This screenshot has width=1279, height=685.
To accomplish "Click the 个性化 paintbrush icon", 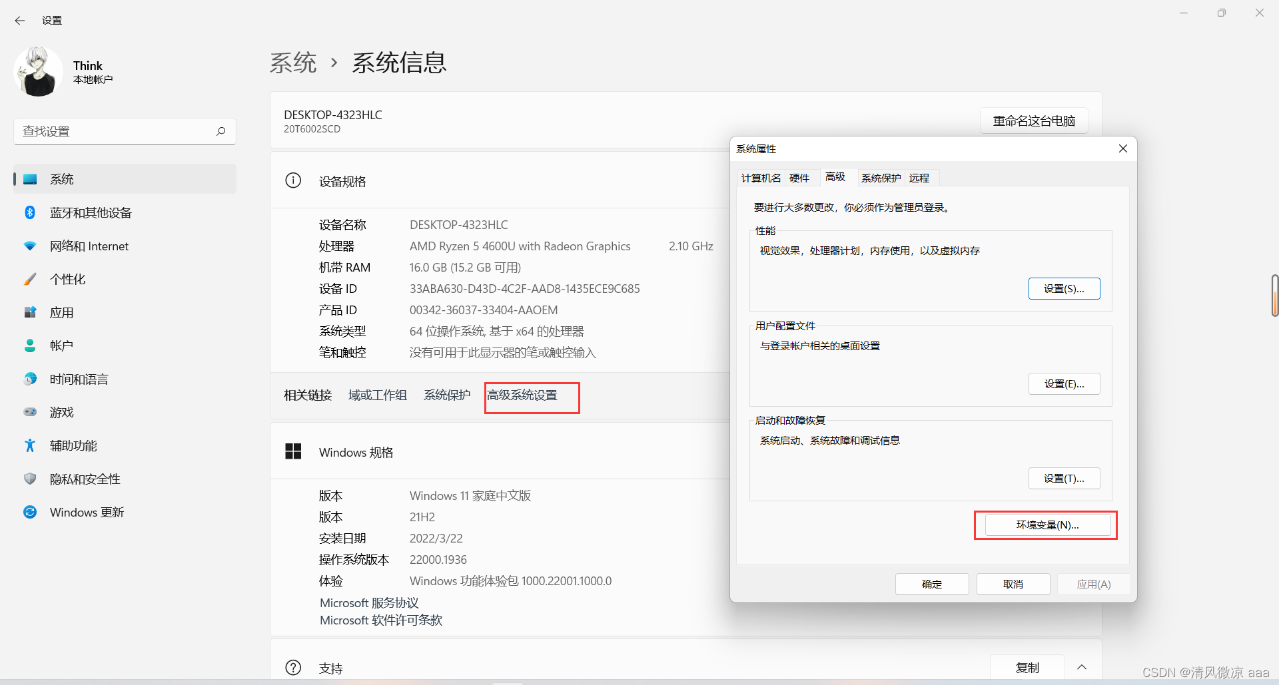I will pos(30,279).
